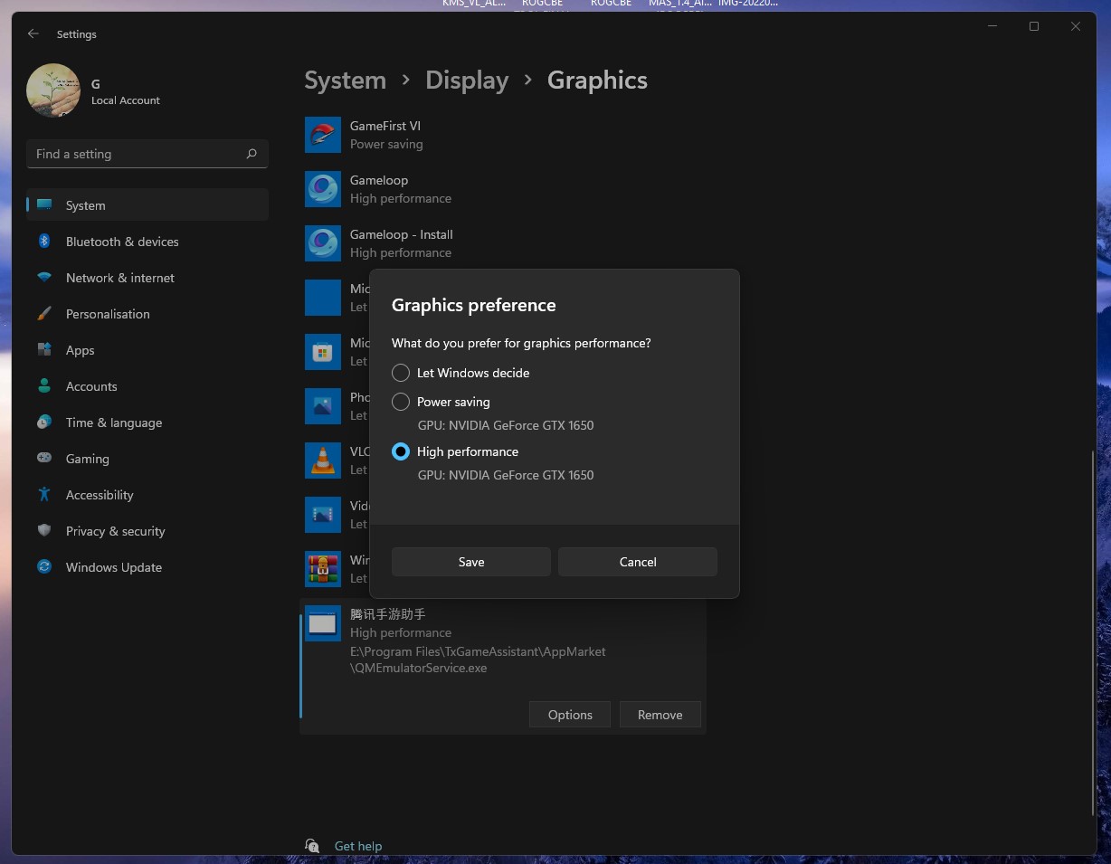Click the Windows Update refresh icon
The width and height of the screenshot is (1111, 864).
pos(44,566)
